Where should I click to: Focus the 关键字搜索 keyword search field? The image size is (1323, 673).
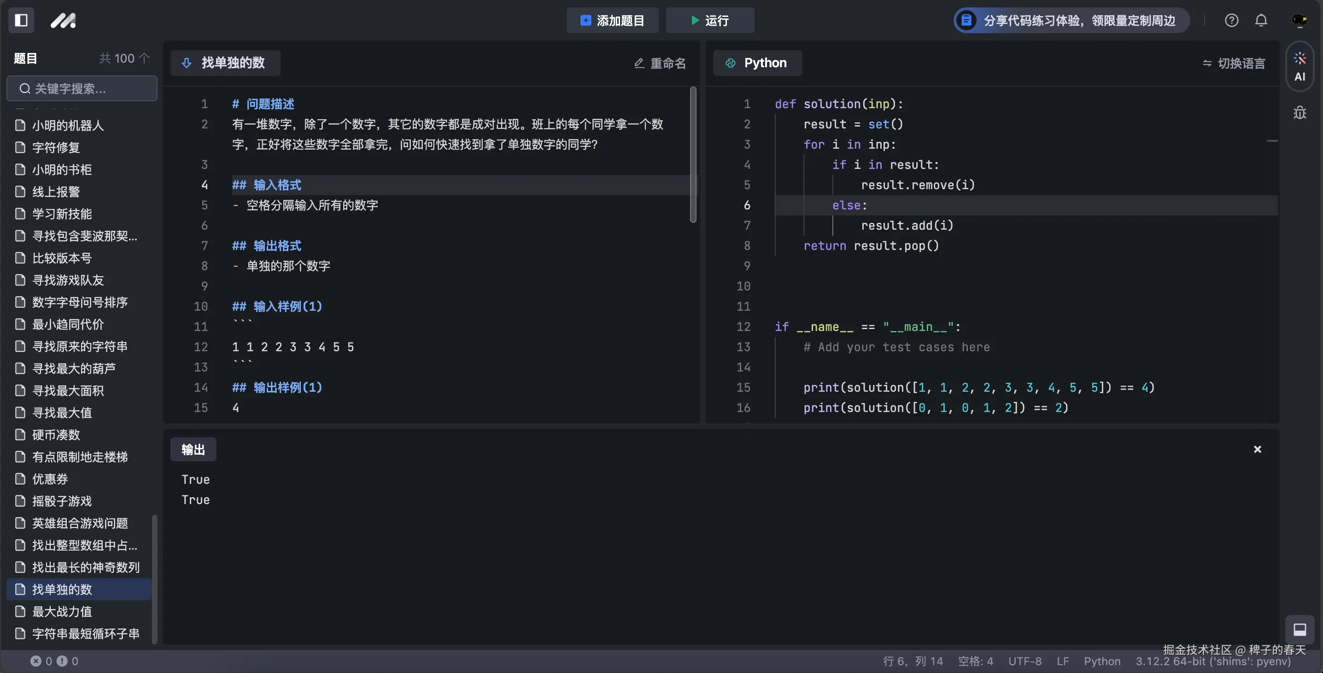[x=82, y=89]
